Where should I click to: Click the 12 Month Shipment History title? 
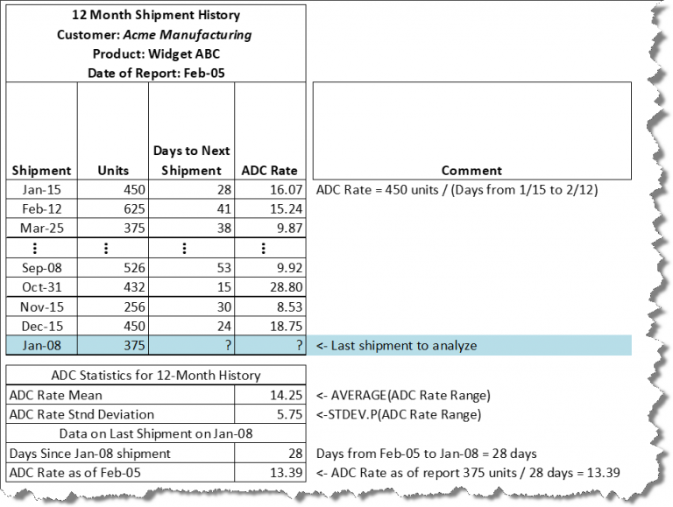point(155,15)
